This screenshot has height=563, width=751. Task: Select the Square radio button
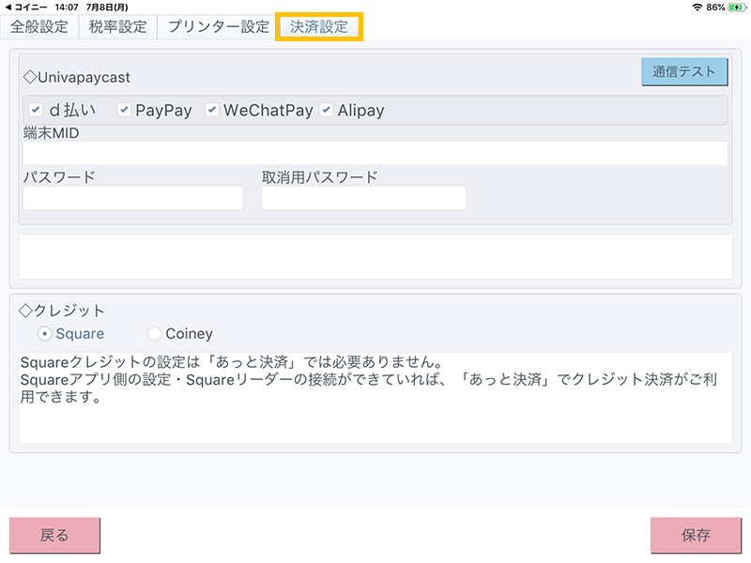click(x=44, y=333)
